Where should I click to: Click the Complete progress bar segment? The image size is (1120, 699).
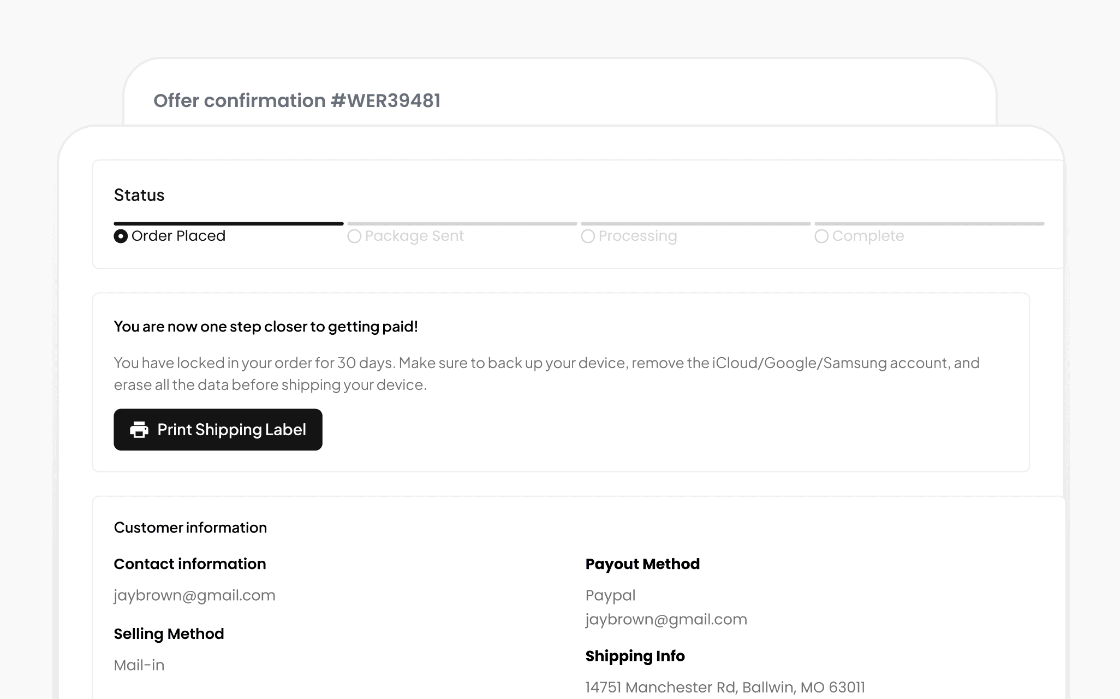pyautogui.click(x=930, y=224)
